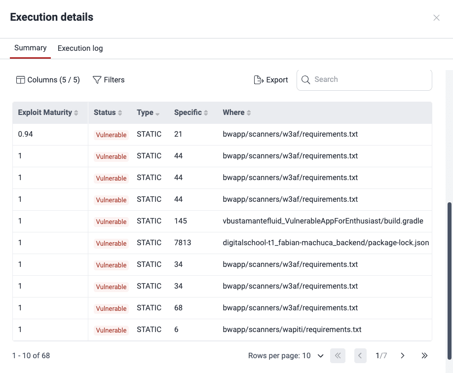
Task: Click STATIC type in wapiti row
Action: 149,330
